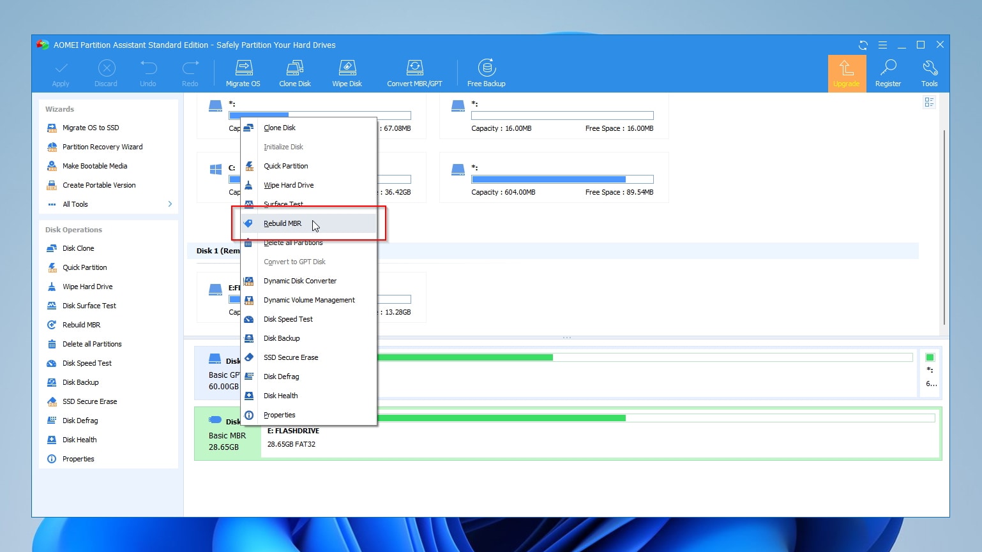982x552 pixels.
Task: Select Disk Backup in the context menu
Action: (308, 338)
